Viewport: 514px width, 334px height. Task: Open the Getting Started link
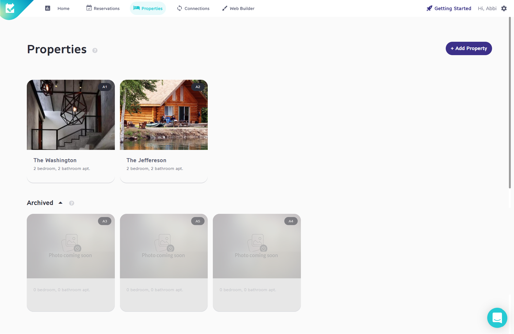pyautogui.click(x=453, y=8)
